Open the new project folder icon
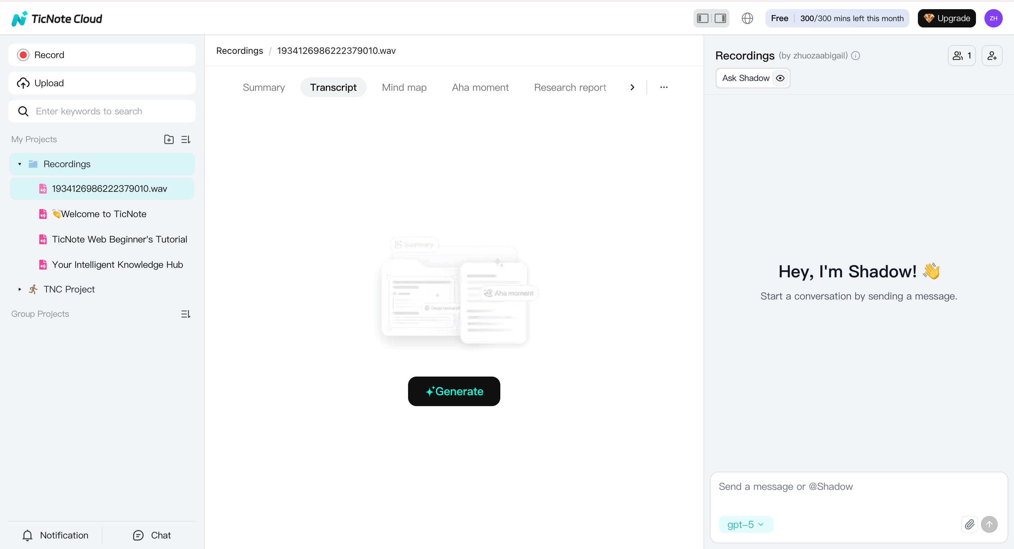Image resolution: width=1014 pixels, height=549 pixels. 169,139
